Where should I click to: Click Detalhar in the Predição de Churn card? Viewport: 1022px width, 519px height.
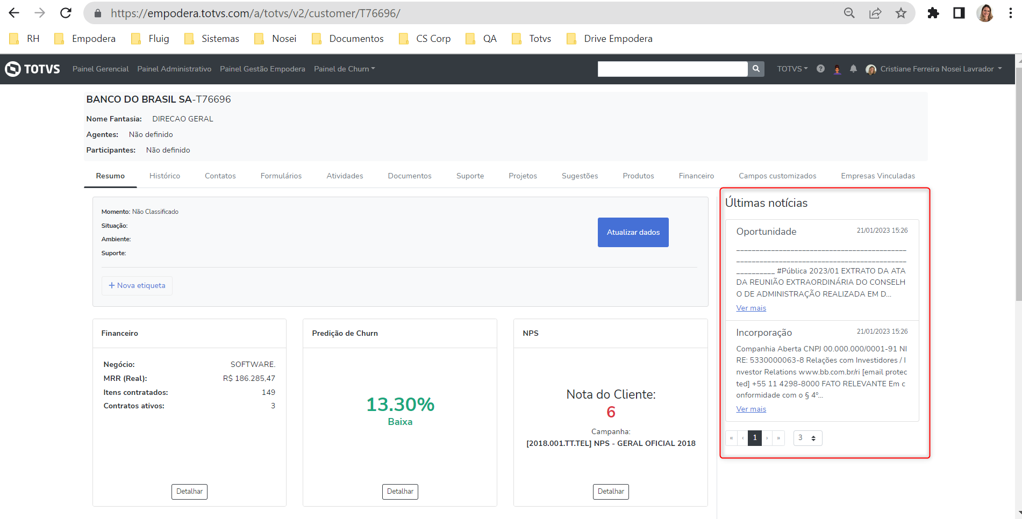click(400, 492)
